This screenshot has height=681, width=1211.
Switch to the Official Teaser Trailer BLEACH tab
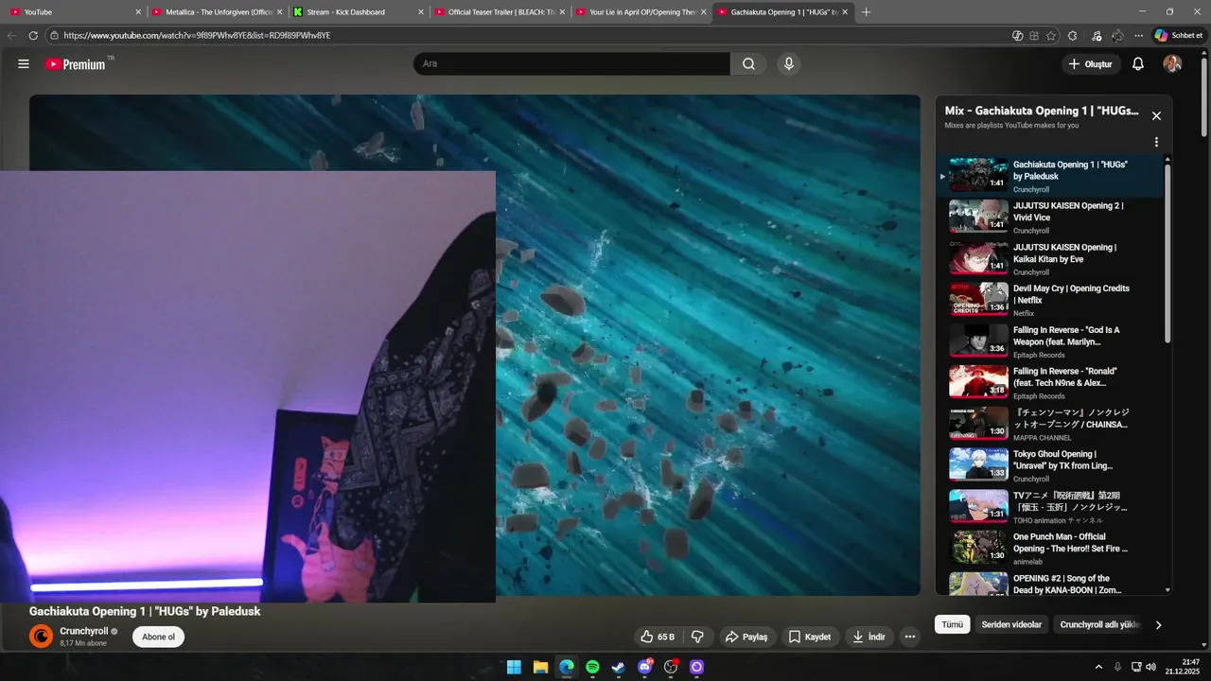[500, 12]
